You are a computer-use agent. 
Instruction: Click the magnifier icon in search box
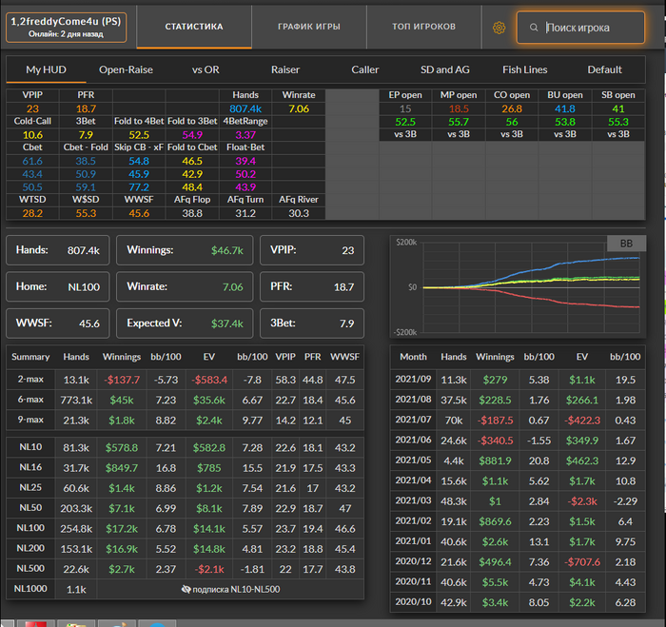click(536, 29)
